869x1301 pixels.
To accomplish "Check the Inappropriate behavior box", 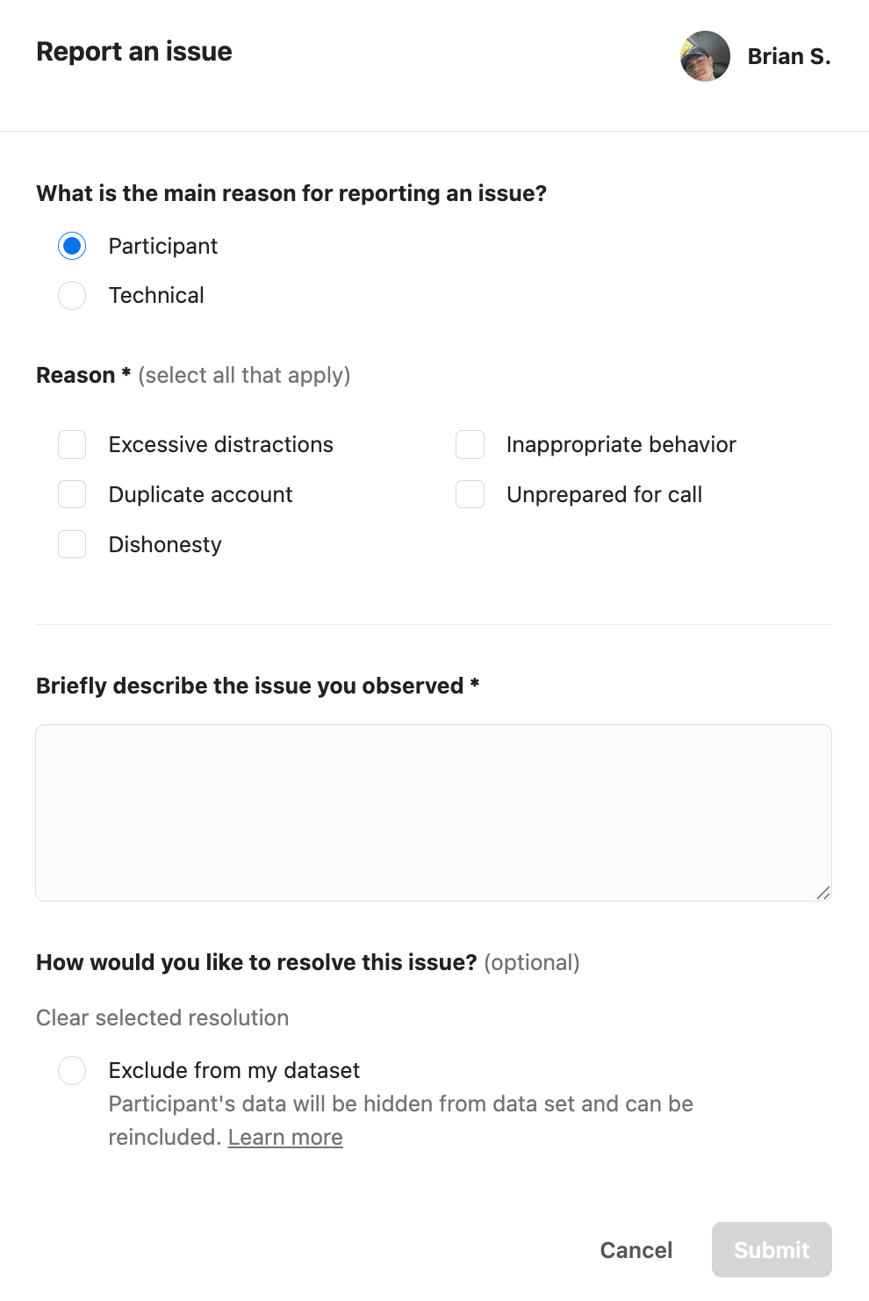I will [x=470, y=445].
